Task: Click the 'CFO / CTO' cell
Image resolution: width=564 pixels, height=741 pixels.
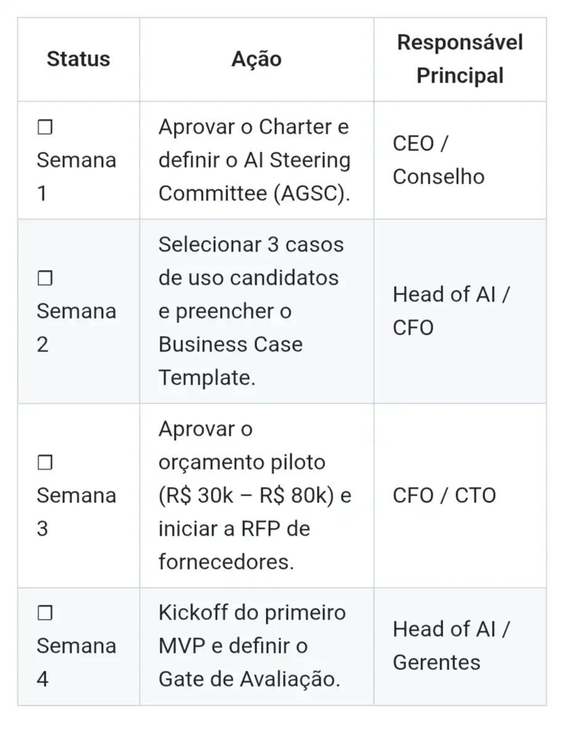Action: pyautogui.click(x=444, y=495)
